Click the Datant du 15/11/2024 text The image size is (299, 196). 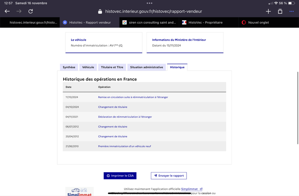coord(166,46)
